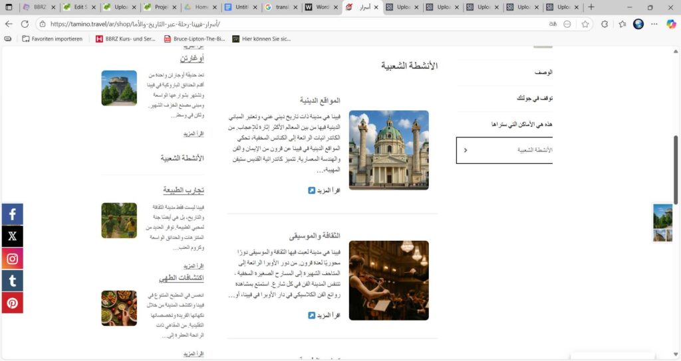Open the تجارب الطبيعة heading link
681x361 pixels.
coord(183,190)
